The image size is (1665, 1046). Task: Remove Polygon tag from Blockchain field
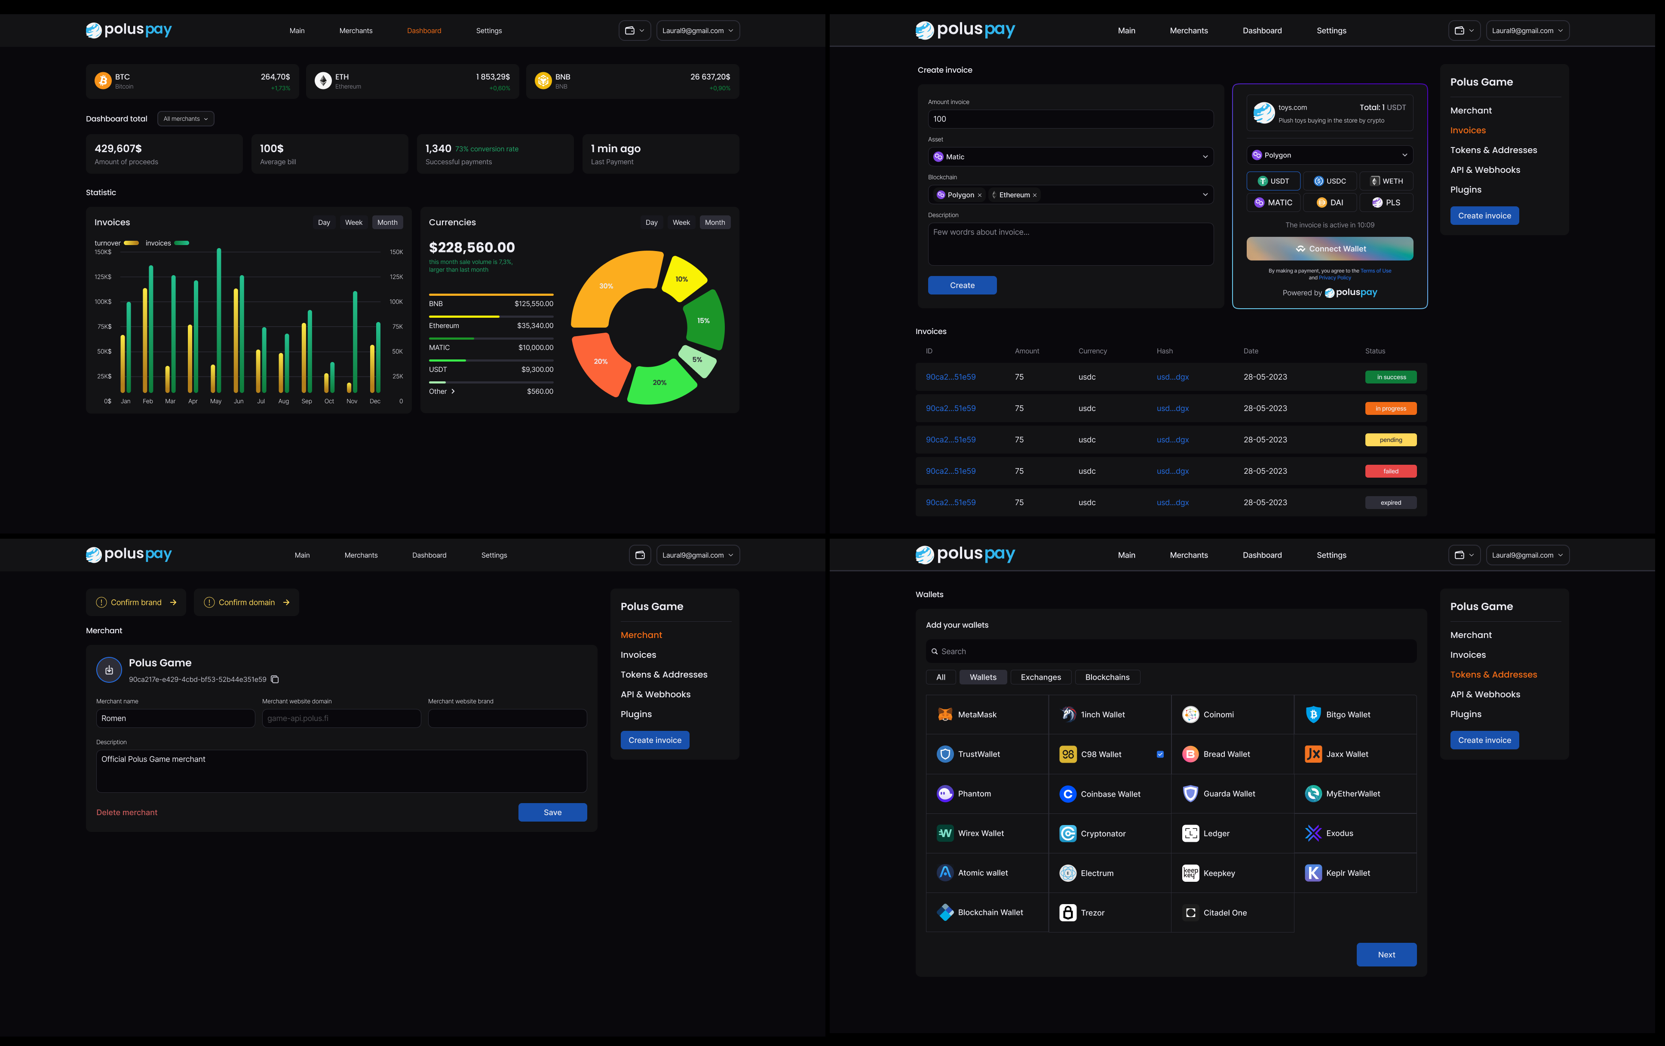pos(980,196)
